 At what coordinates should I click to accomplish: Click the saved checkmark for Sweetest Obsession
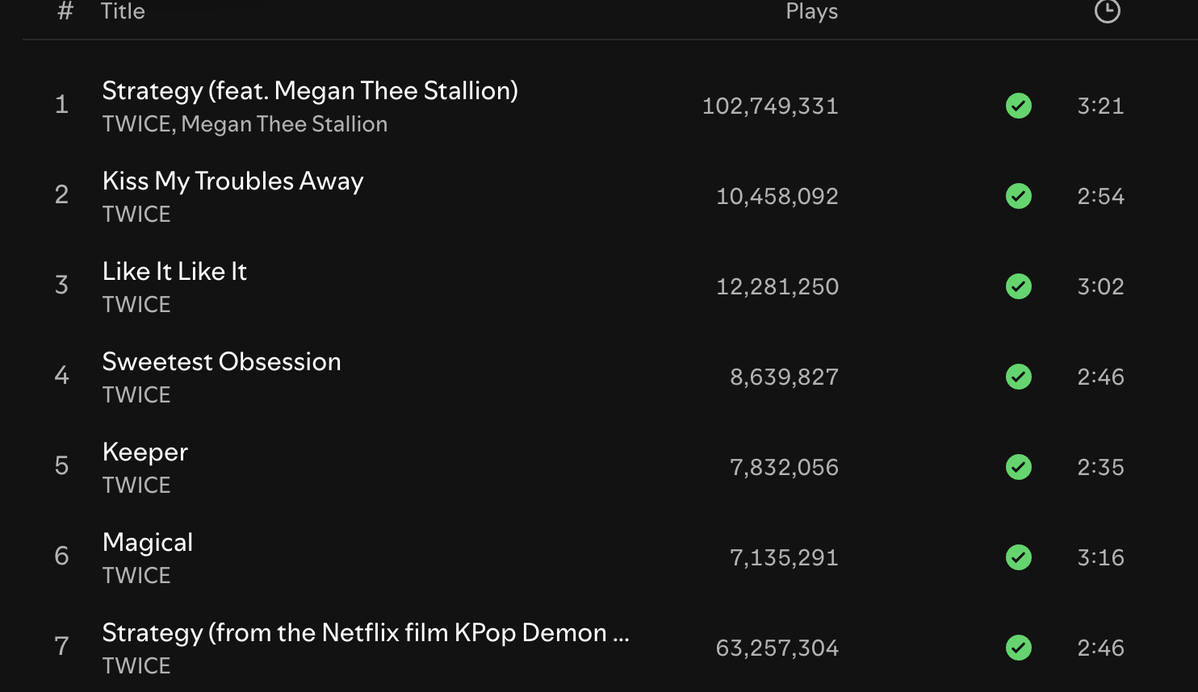[1019, 377]
